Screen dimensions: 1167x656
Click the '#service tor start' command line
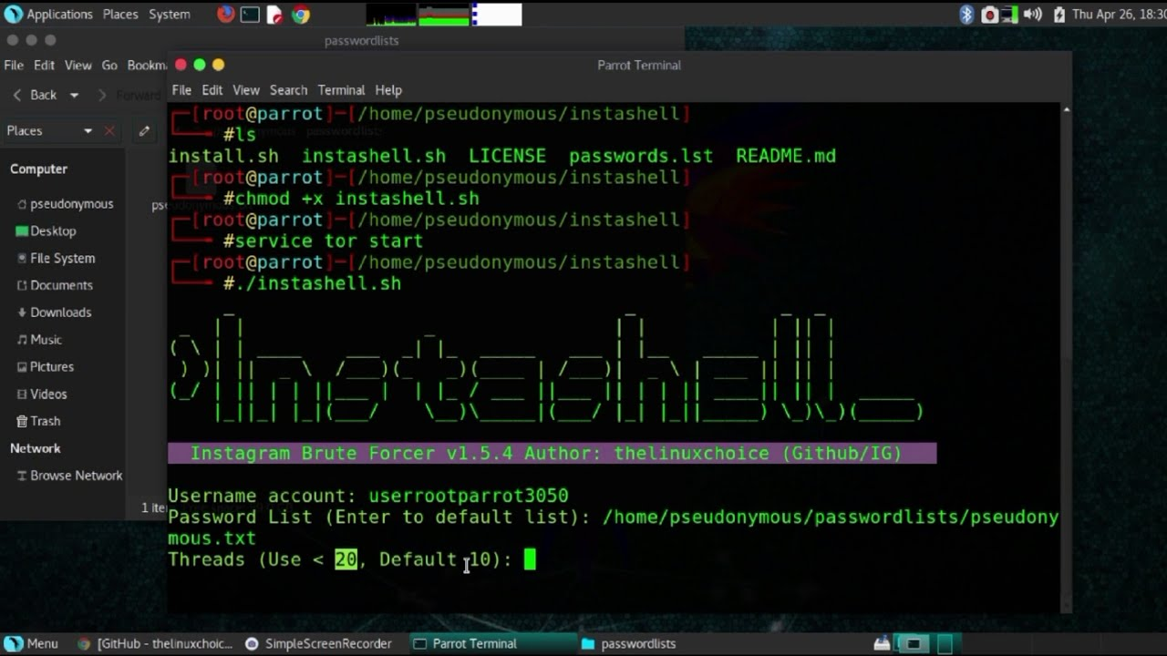pyautogui.click(x=323, y=241)
